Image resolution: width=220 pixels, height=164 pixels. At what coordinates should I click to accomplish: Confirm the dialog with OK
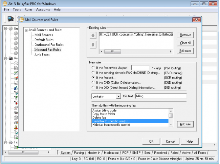coord(151,141)
